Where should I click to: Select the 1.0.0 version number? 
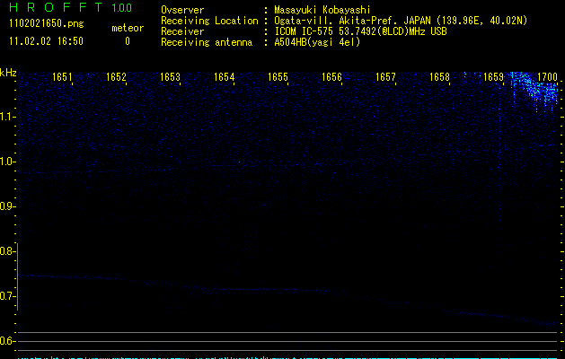click(122, 8)
